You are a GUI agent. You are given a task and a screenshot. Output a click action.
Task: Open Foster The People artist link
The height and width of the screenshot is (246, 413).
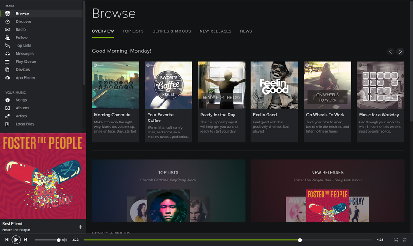coord(16,230)
